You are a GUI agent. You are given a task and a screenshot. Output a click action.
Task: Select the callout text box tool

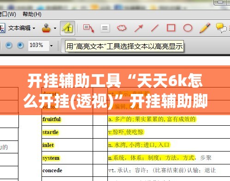(x=88, y=28)
